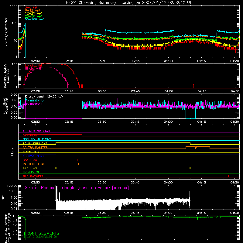Select the 'REAR SEGMENTS' legend label
The width and height of the screenshot is (243, 243).
(x=40, y=237)
